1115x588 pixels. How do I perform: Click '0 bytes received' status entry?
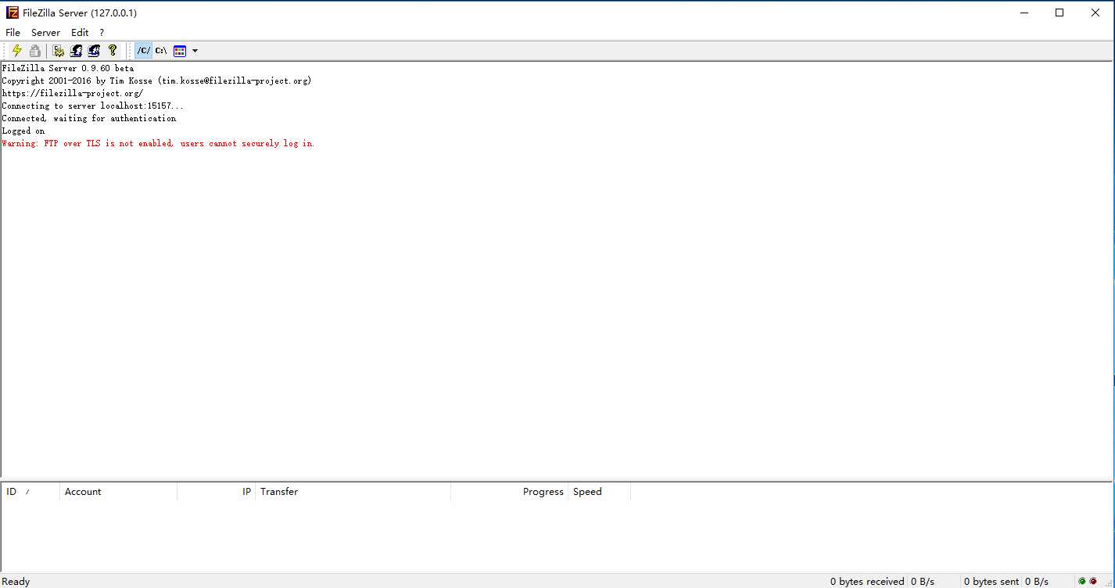pos(867,582)
